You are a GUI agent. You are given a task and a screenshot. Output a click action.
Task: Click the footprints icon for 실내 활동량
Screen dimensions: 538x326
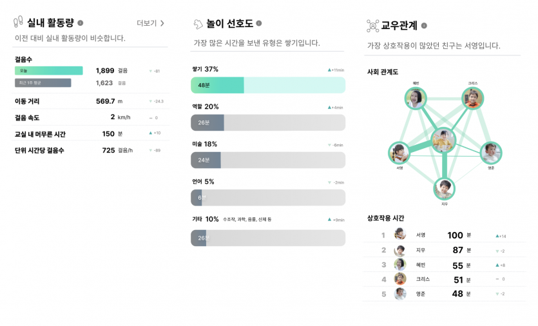pyautogui.click(x=18, y=22)
